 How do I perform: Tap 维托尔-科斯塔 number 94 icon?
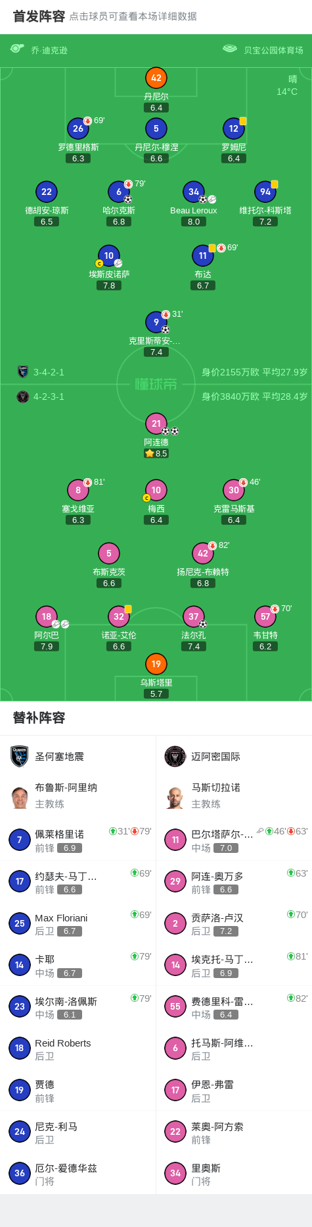coord(265,192)
